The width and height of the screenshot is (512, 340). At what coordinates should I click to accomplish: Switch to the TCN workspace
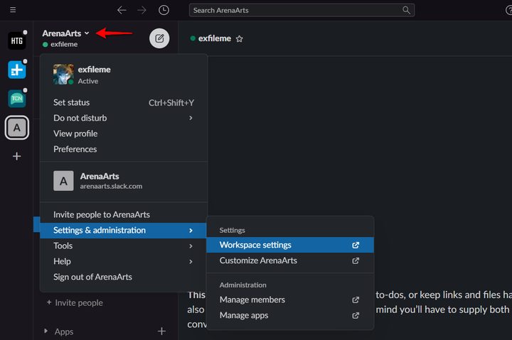pos(16,99)
